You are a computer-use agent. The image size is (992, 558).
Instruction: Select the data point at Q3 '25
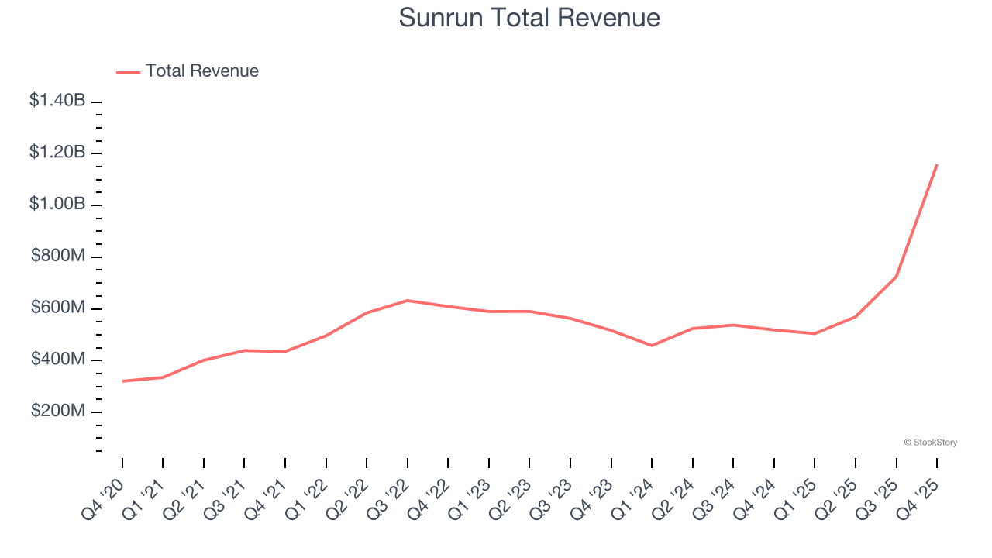[895, 276]
